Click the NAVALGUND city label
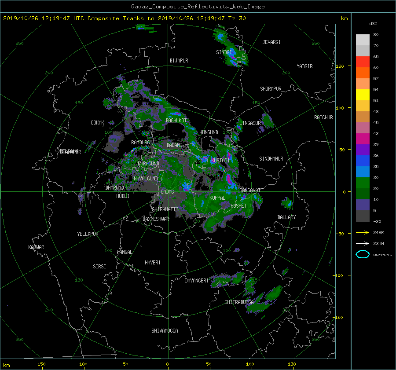This screenshot has height=370, width=396. click(x=146, y=179)
